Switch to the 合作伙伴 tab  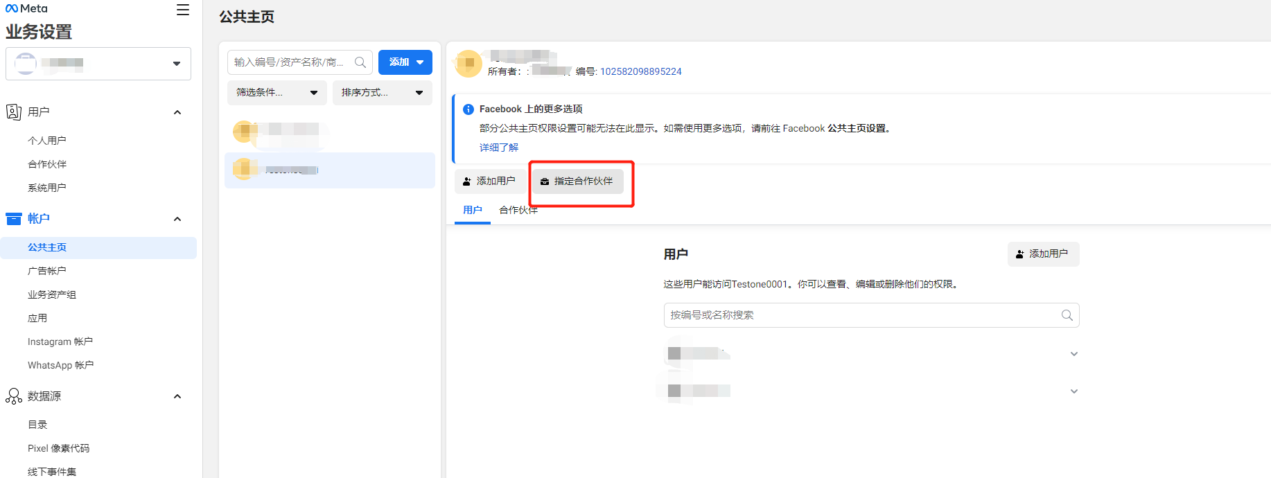coord(518,210)
